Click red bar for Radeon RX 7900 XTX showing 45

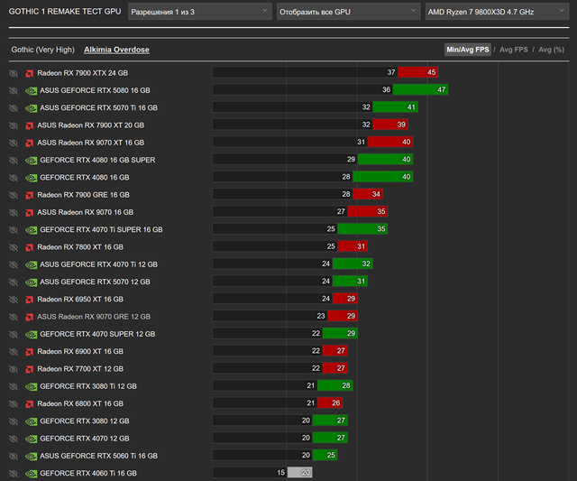(x=417, y=72)
